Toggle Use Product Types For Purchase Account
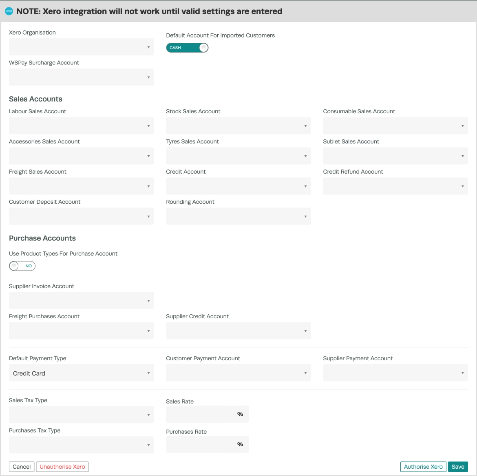Viewport: 477px width, 476px height. pyautogui.click(x=22, y=266)
